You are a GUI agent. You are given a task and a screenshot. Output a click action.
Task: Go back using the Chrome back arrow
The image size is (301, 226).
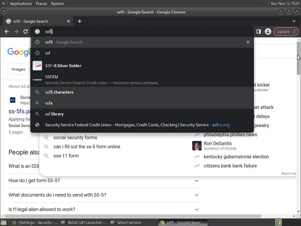click(7, 31)
